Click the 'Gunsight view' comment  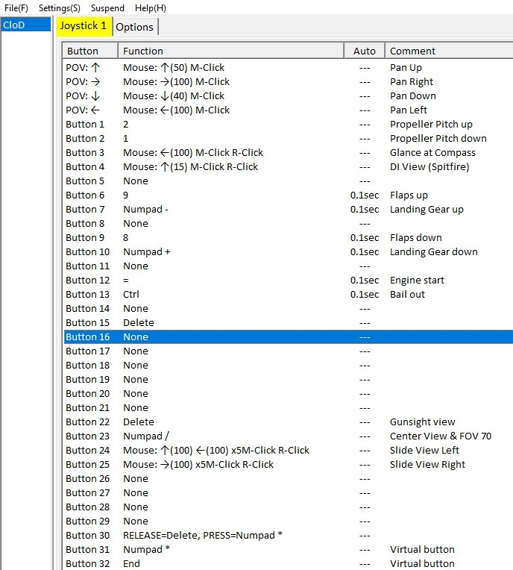coord(423,422)
